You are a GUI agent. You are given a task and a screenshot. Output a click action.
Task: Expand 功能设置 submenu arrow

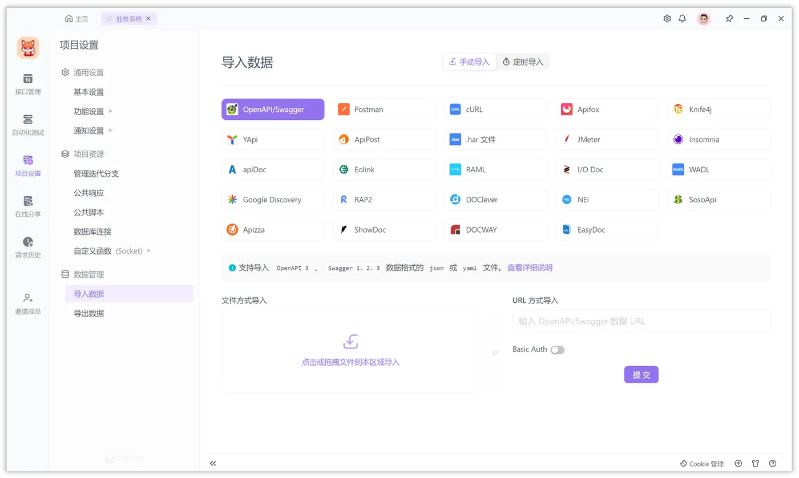point(111,111)
